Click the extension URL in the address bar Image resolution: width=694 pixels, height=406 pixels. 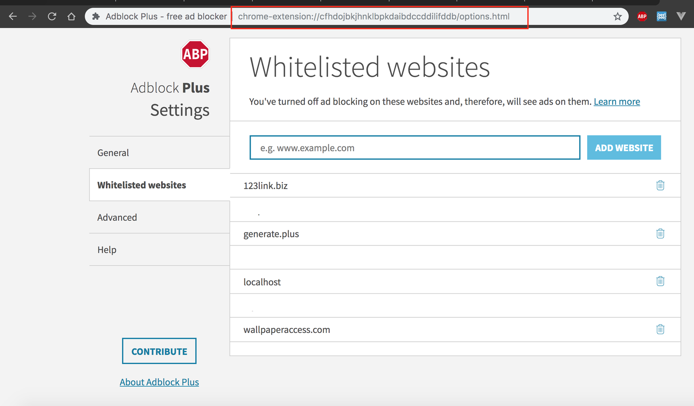tap(373, 16)
